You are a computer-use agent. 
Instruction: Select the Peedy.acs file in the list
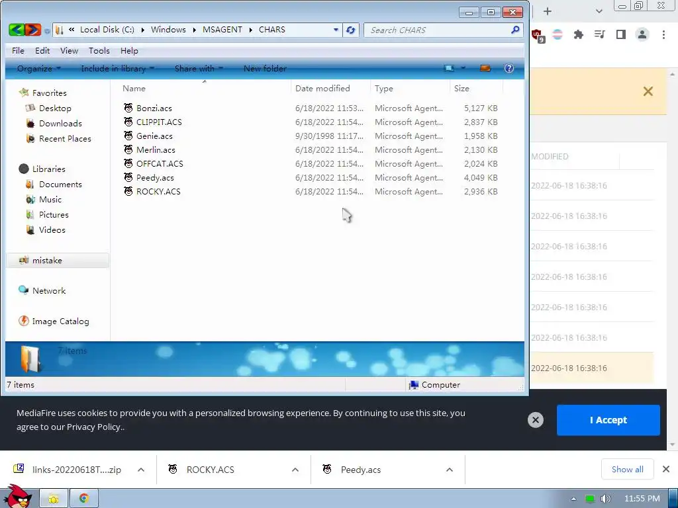coord(155,177)
